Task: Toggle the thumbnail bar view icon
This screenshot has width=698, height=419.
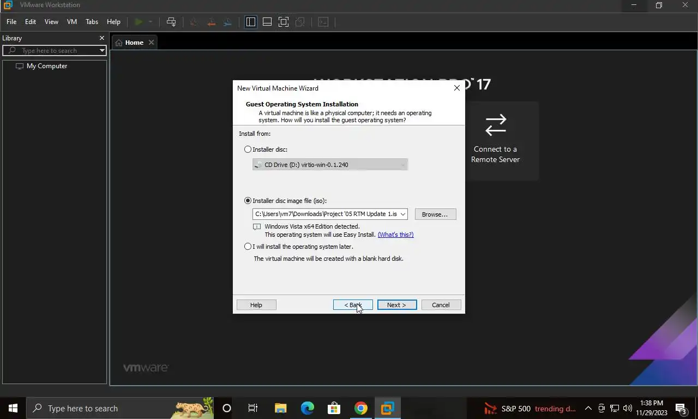Action: (x=267, y=22)
